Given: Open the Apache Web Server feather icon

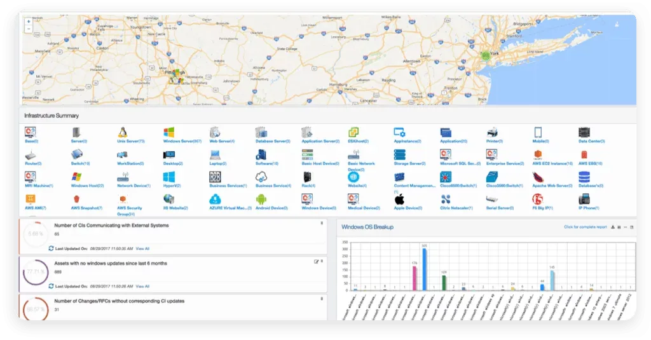Looking at the screenshot, I should [538, 177].
